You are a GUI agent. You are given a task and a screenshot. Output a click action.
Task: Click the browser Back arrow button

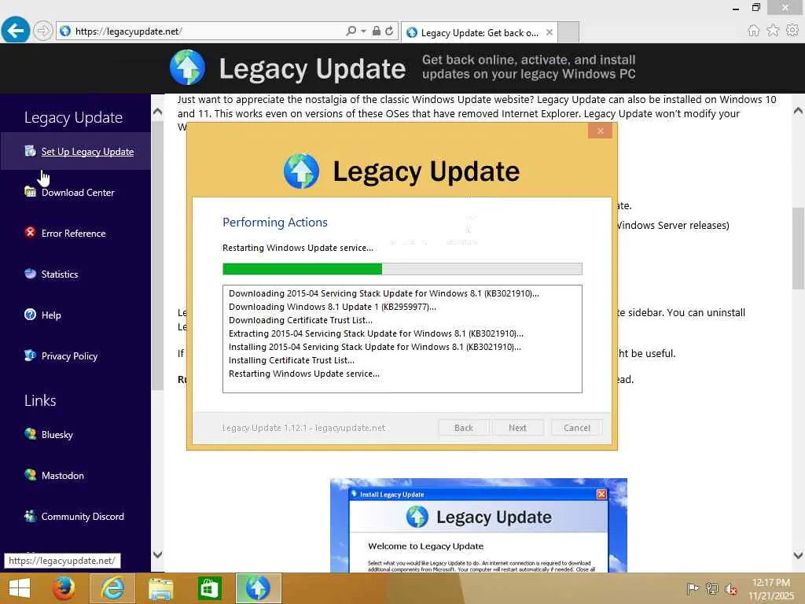16,31
